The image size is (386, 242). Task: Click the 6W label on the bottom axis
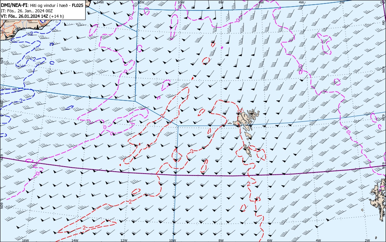click(270, 240)
